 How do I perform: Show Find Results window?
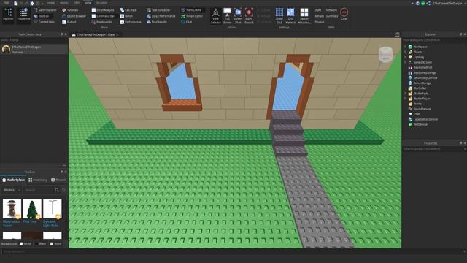pos(157,22)
